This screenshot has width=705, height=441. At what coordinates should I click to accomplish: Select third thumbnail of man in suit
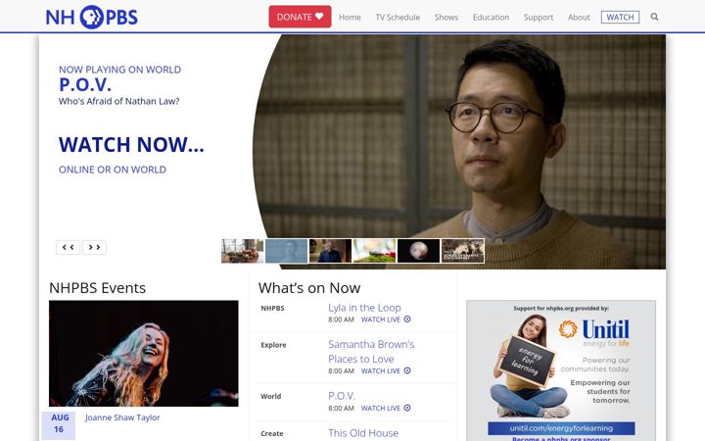coord(331,251)
